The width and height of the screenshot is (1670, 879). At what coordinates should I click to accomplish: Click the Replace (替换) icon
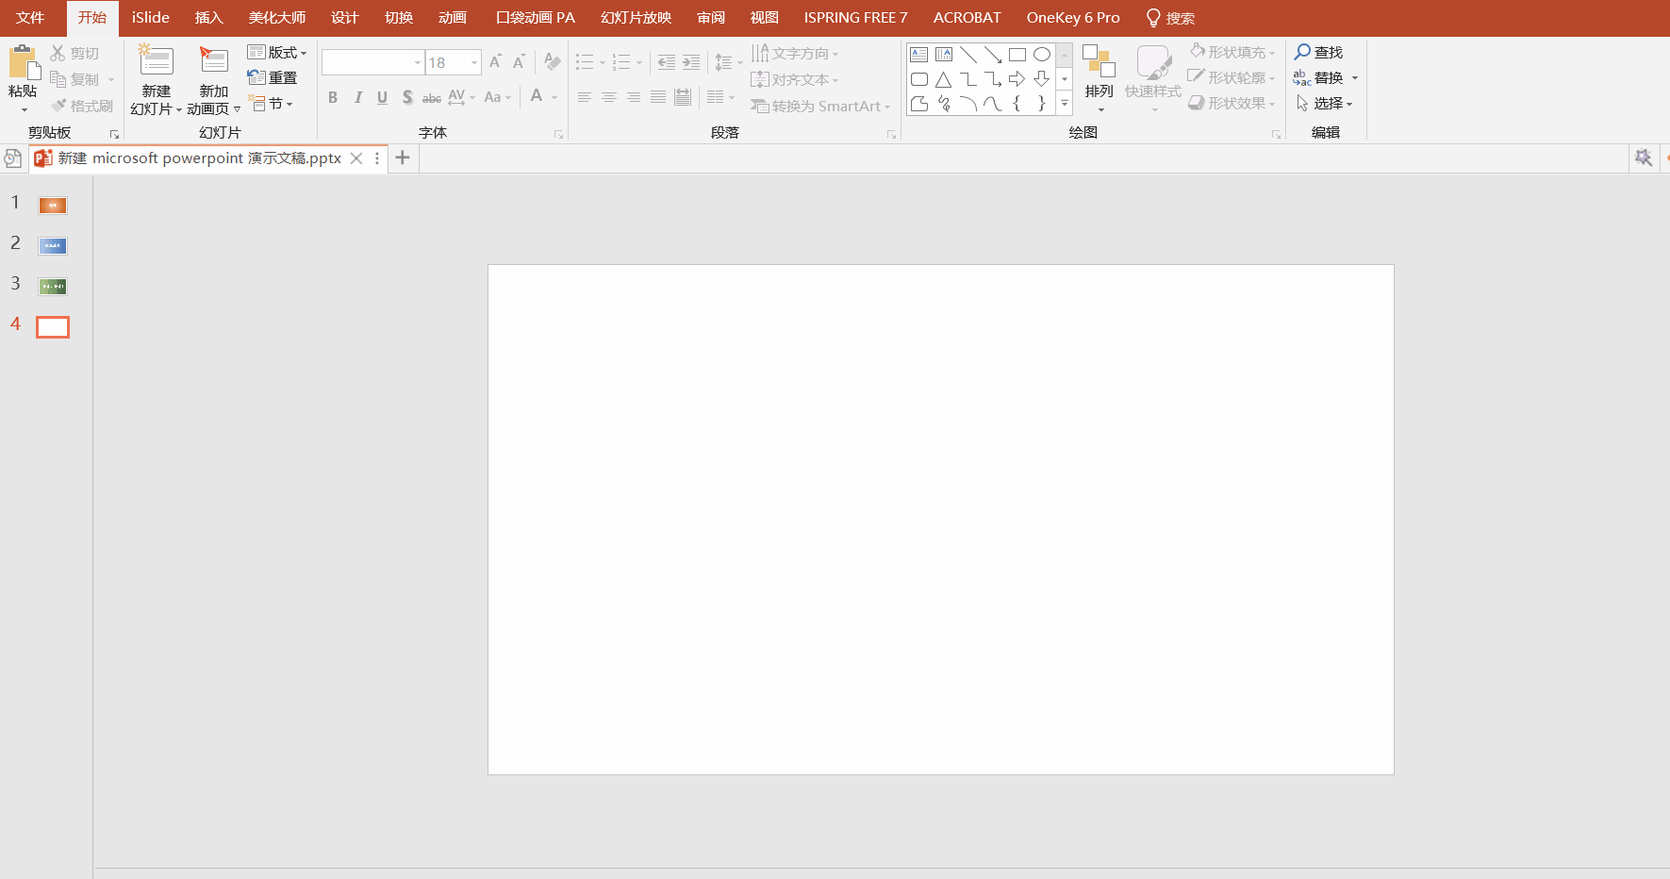click(x=1302, y=77)
